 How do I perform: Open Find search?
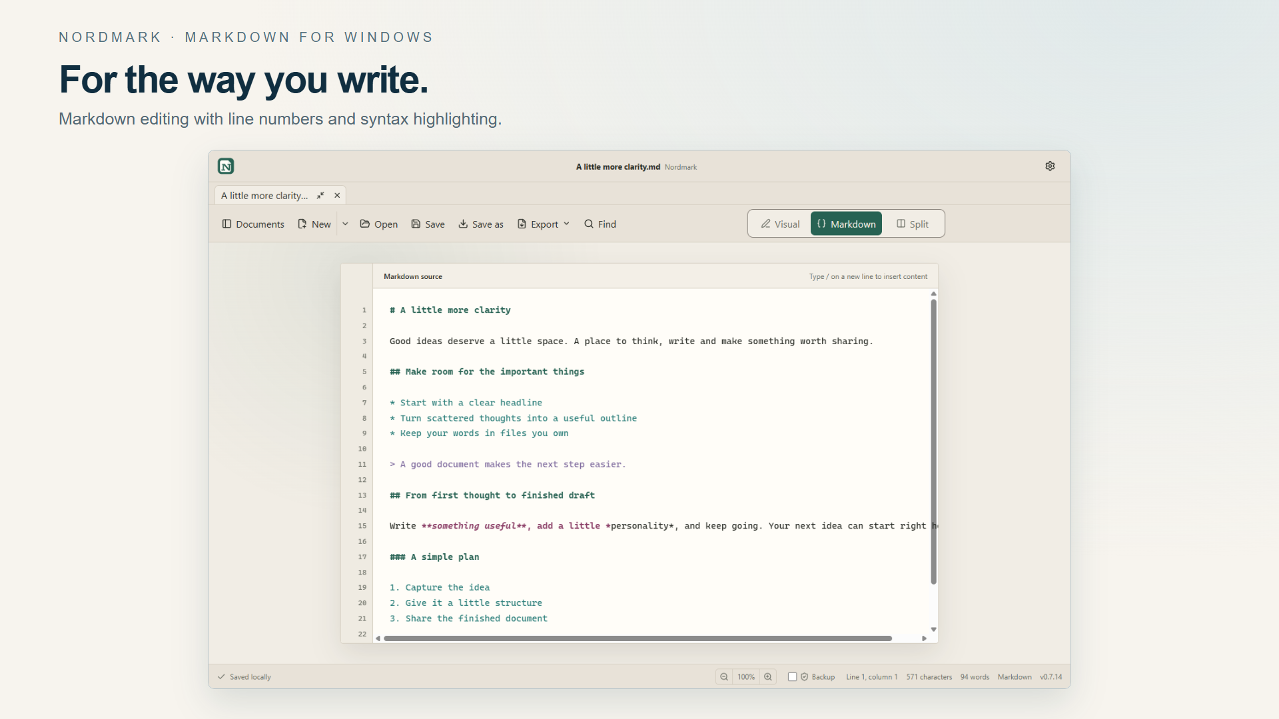coord(600,224)
